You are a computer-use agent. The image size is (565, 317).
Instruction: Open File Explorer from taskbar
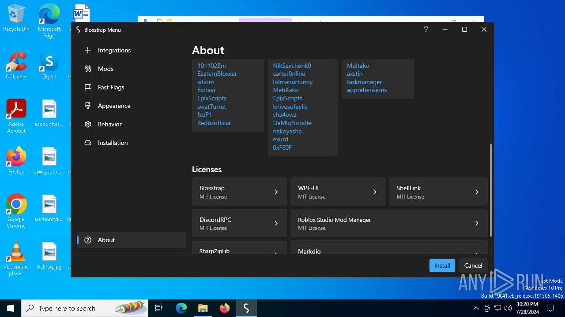click(203, 308)
